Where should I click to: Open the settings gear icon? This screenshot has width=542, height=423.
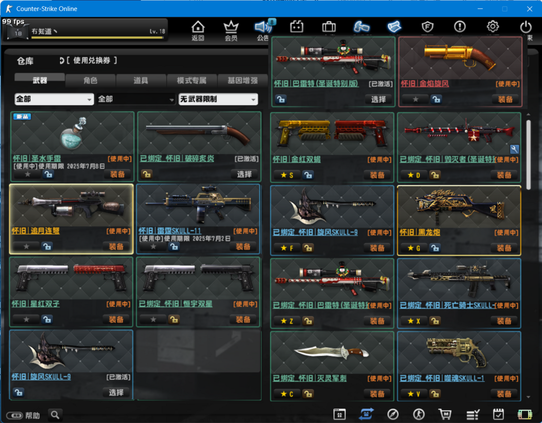tap(493, 27)
